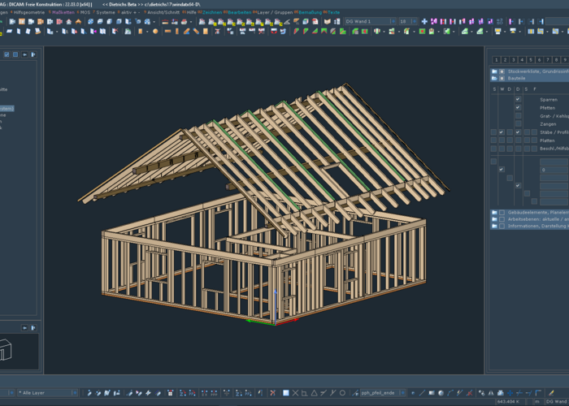Click the angle measure icon in top toolbar
569x406 pixels.
coord(287,22)
